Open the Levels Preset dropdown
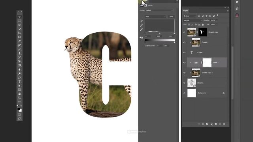The width and height of the screenshot is (253, 142). 159,11
